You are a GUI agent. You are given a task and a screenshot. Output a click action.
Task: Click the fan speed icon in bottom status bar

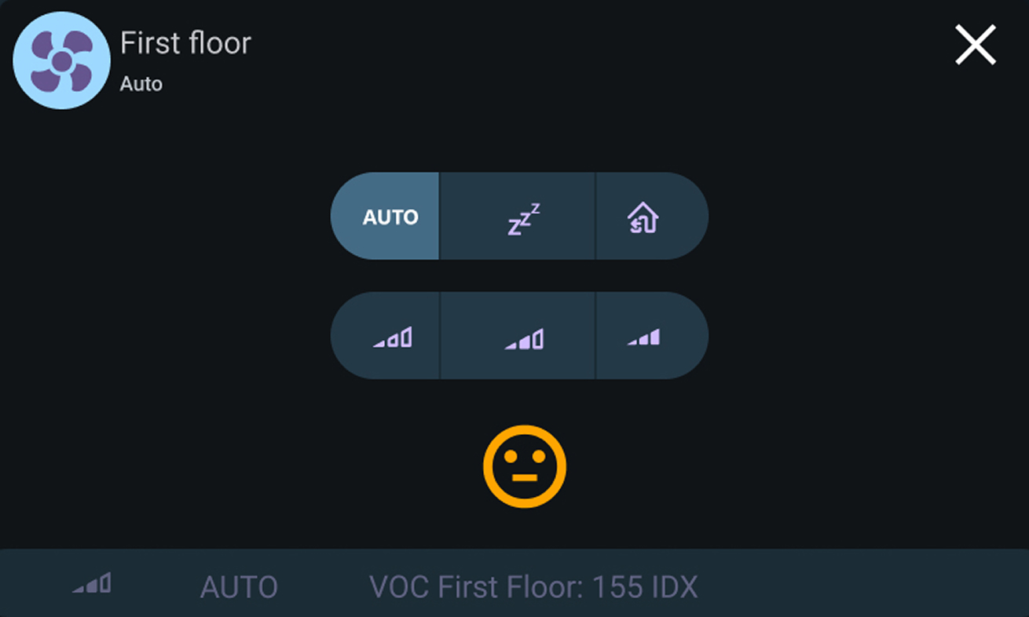[92, 585]
